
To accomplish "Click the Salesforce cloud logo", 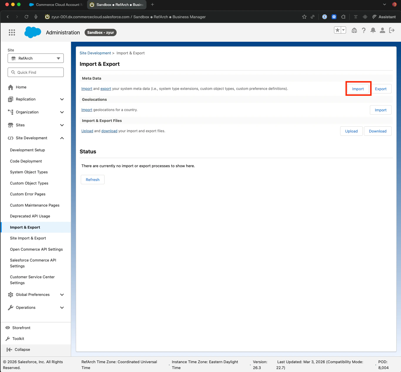I will [33, 32].
